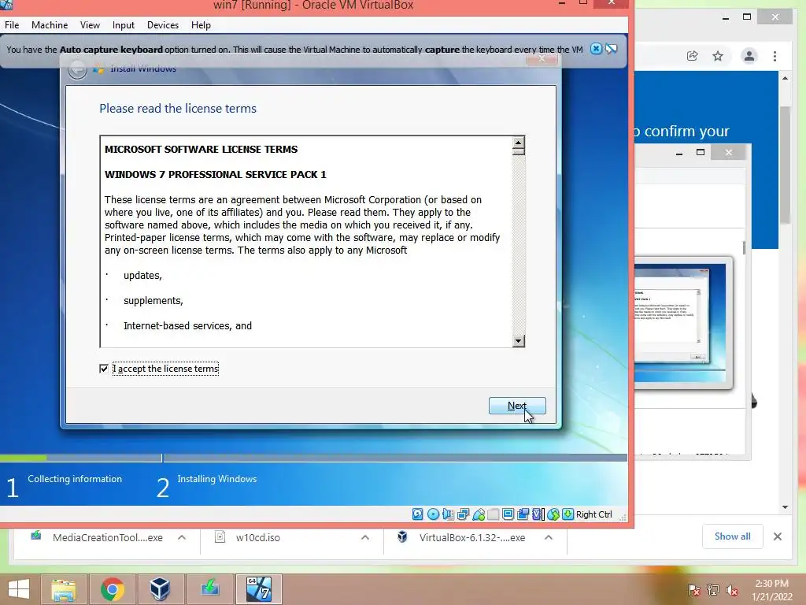Expand options for VirtualBox-6.1.32 download
Image resolution: width=806 pixels, height=605 pixels.
tap(549, 537)
